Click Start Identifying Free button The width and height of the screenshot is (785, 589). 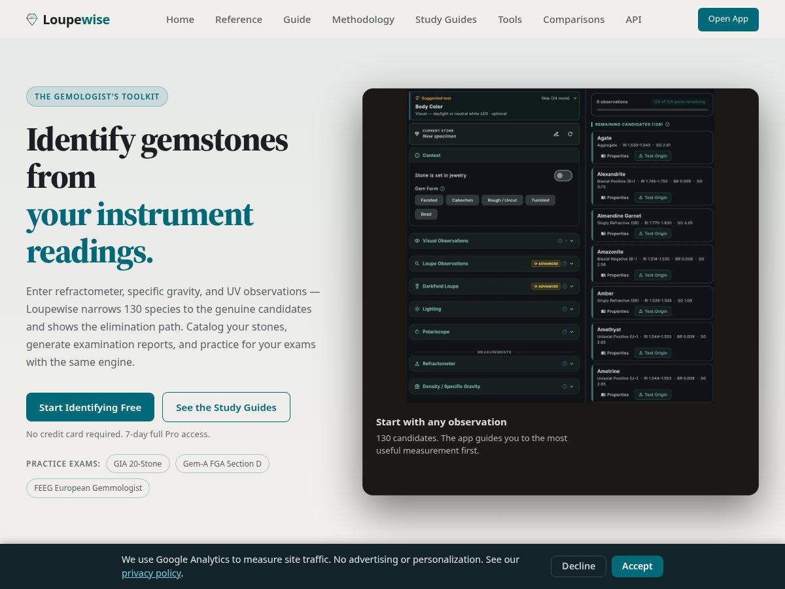90,407
